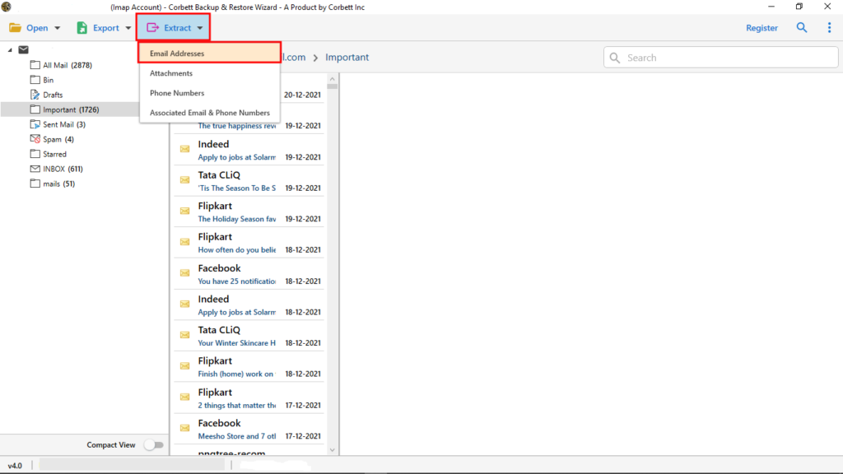Click the Extract icon in toolbar
Screen dimensions: 843x474
coord(152,27)
